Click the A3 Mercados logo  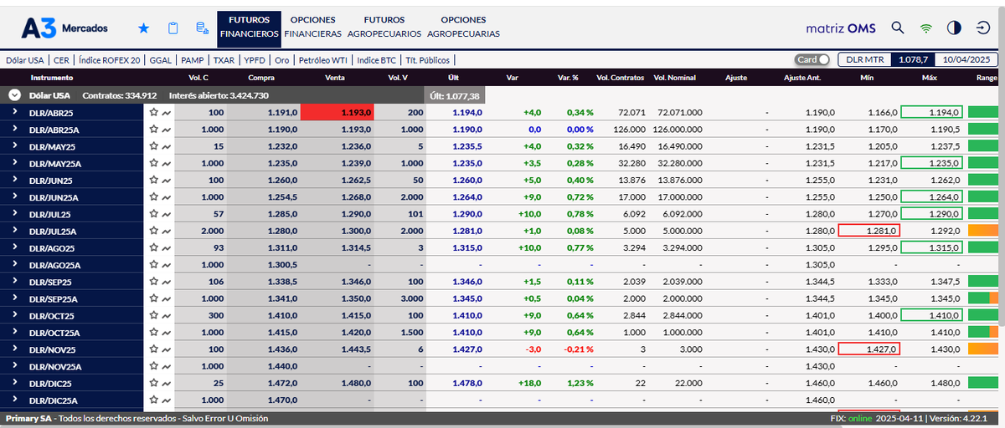tap(64, 28)
